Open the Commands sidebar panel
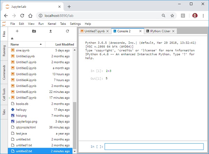This screenshot has width=209, height=154. (x=4, y=72)
